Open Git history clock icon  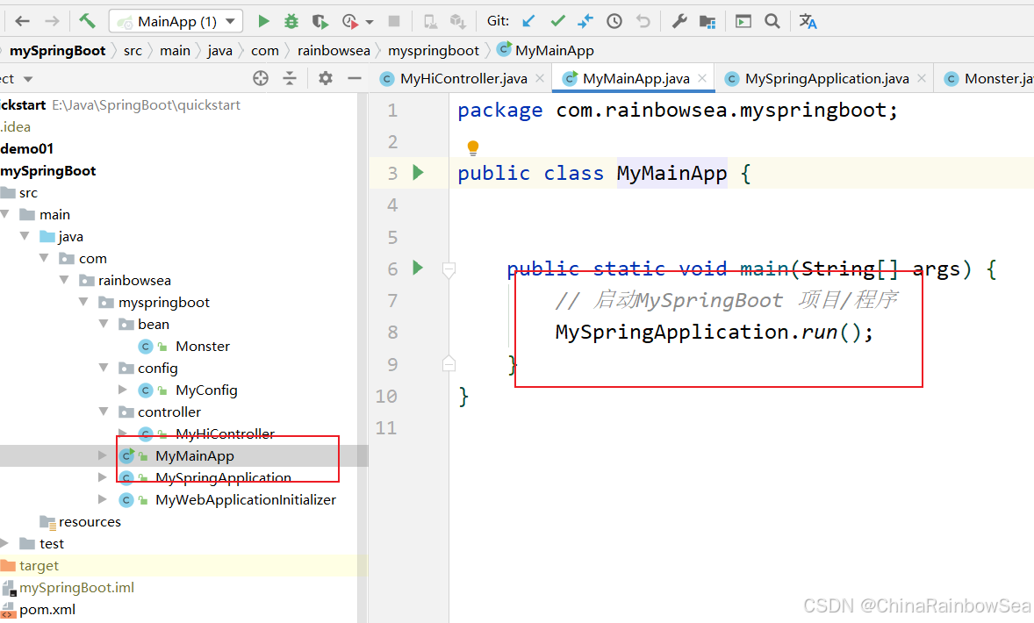click(x=614, y=21)
